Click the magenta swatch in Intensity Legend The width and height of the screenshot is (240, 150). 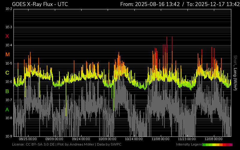click(231, 145)
